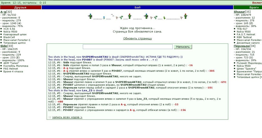Click Nokia 9500 item under A-g

pos(10,32)
